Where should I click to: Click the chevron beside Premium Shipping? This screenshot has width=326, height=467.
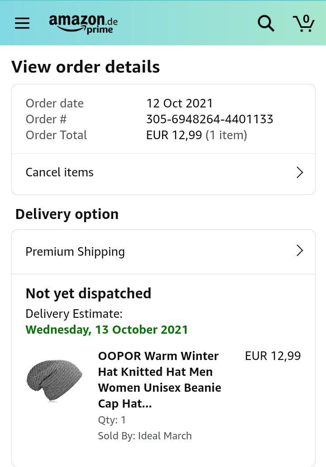point(299,251)
